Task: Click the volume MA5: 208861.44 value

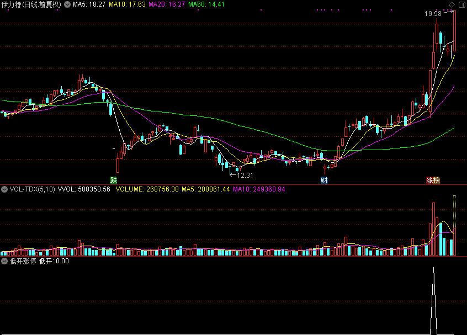Action: pyautogui.click(x=206, y=189)
